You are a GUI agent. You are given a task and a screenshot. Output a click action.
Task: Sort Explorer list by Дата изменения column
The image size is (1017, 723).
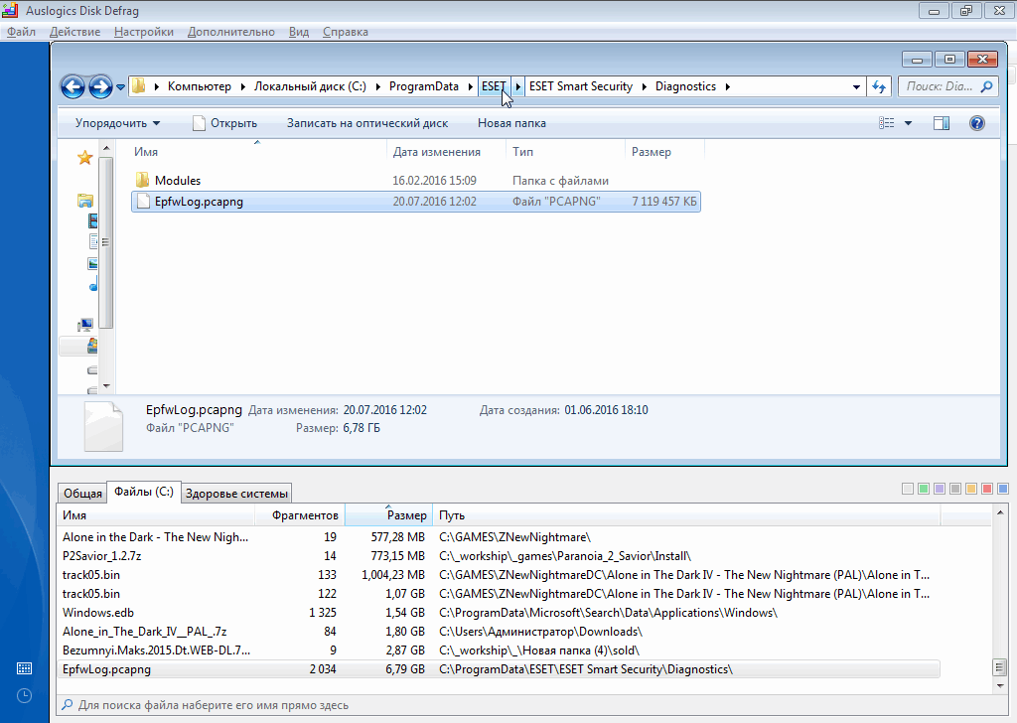(x=446, y=152)
